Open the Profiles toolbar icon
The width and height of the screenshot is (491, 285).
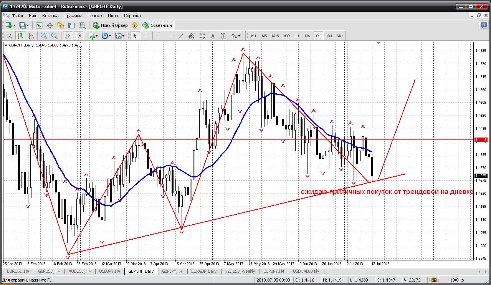(x=22, y=25)
